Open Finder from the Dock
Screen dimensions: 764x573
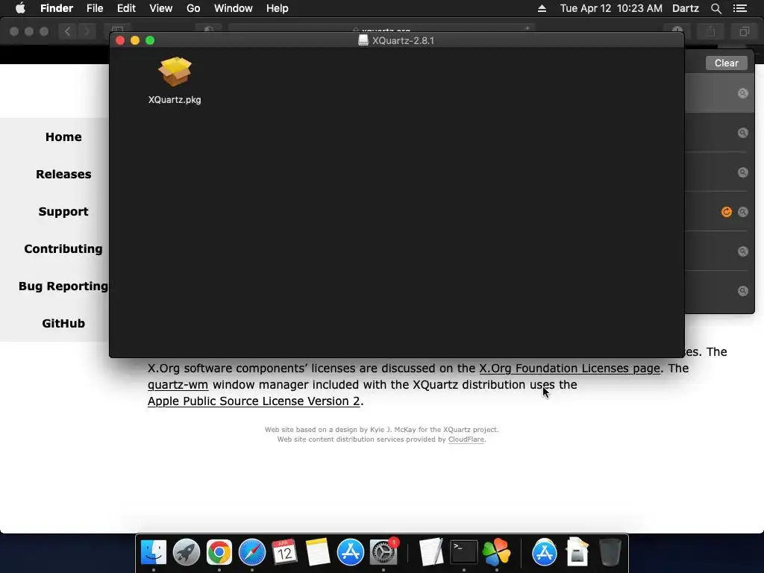pyautogui.click(x=154, y=552)
